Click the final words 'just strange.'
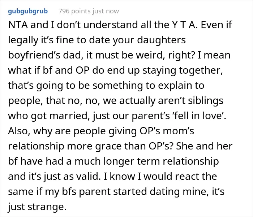Image resolution: width=253 pixels, height=217 pixels. 37,207
